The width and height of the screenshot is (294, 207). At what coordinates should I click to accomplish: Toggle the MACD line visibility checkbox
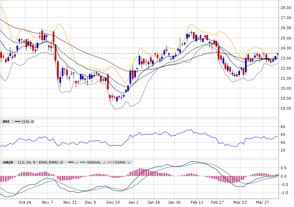click(x=77, y=163)
